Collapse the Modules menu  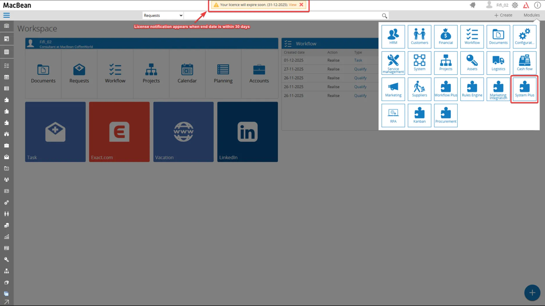(531, 15)
